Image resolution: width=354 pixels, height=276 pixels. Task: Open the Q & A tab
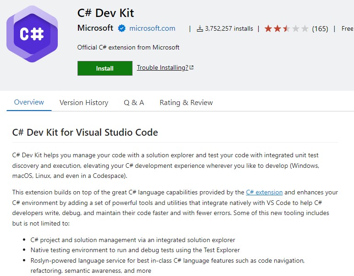[x=134, y=103]
